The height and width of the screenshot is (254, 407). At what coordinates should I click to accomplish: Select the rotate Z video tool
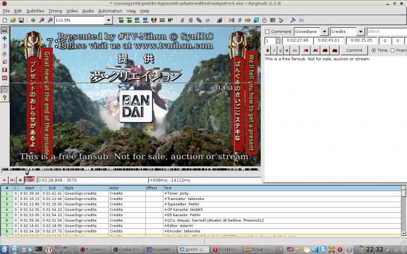coord(5,46)
